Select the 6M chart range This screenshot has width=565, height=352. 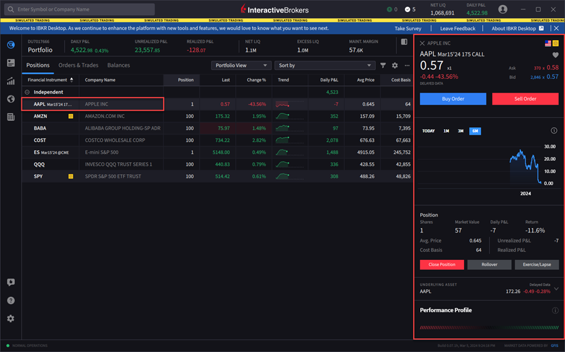click(x=475, y=131)
